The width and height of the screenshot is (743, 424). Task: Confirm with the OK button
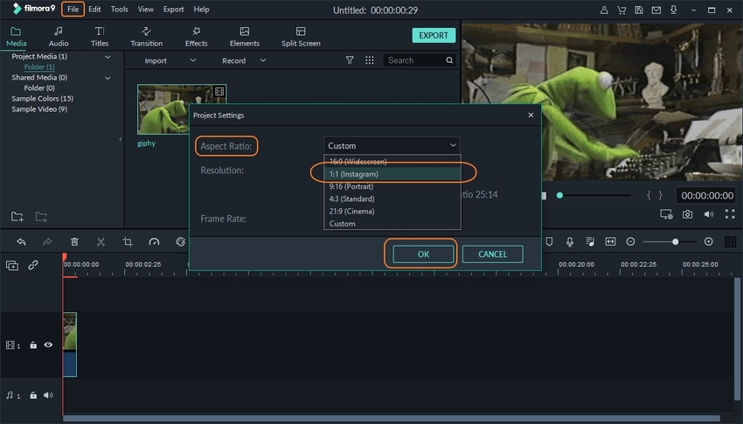click(x=423, y=254)
